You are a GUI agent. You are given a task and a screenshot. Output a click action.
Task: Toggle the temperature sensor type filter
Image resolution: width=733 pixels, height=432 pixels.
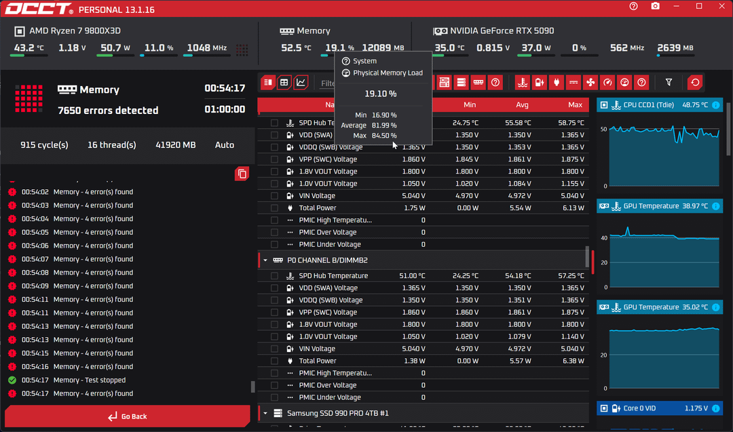[522, 83]
